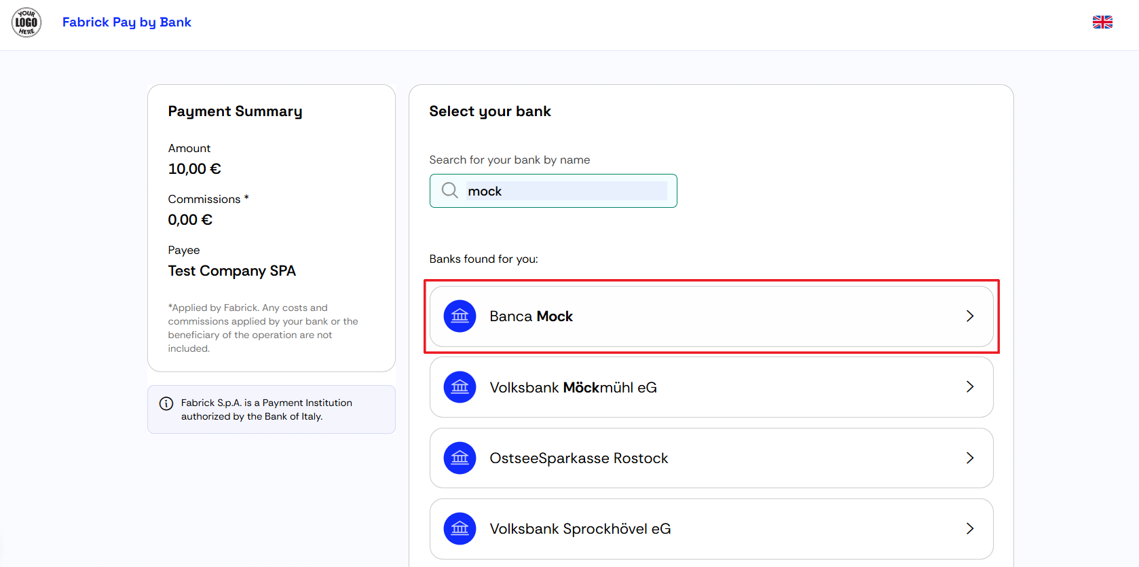The height and width of the screenshot is (567, 1139).
Task: Click the Banca Mock bank icon
Action: pos(460,316)
